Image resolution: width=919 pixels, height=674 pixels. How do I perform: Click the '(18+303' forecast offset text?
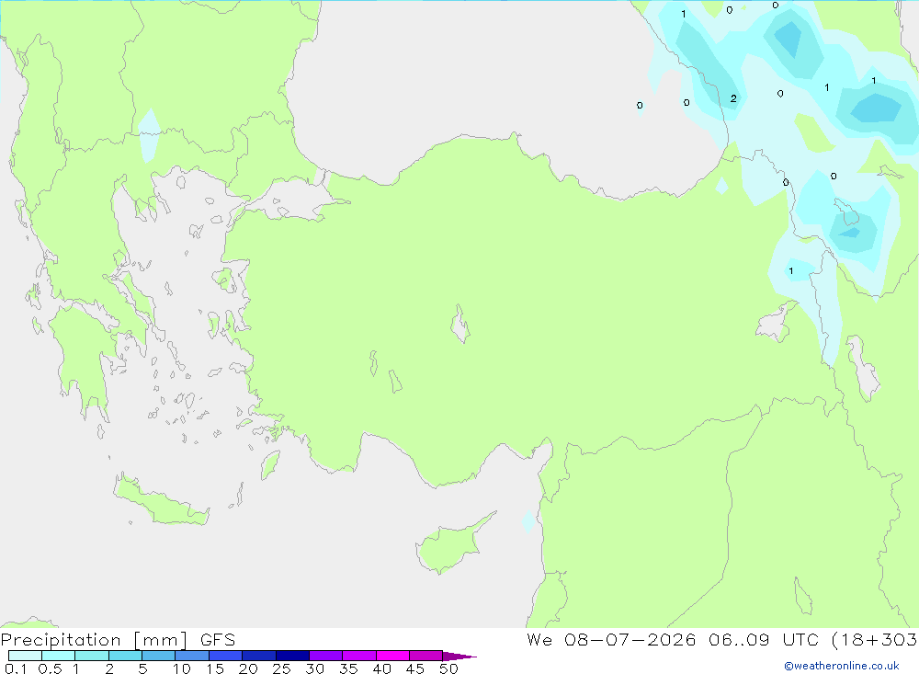point(875,640)
